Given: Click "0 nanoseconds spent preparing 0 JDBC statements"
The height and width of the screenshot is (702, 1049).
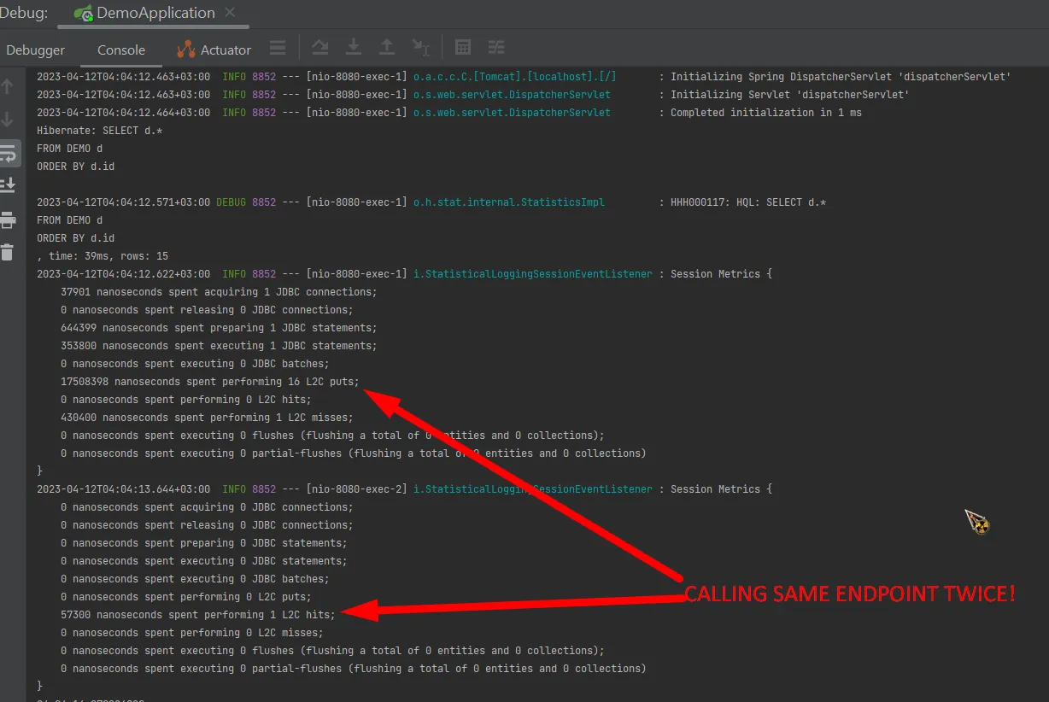Looking at the screenshot, I should tap(204, 543).
